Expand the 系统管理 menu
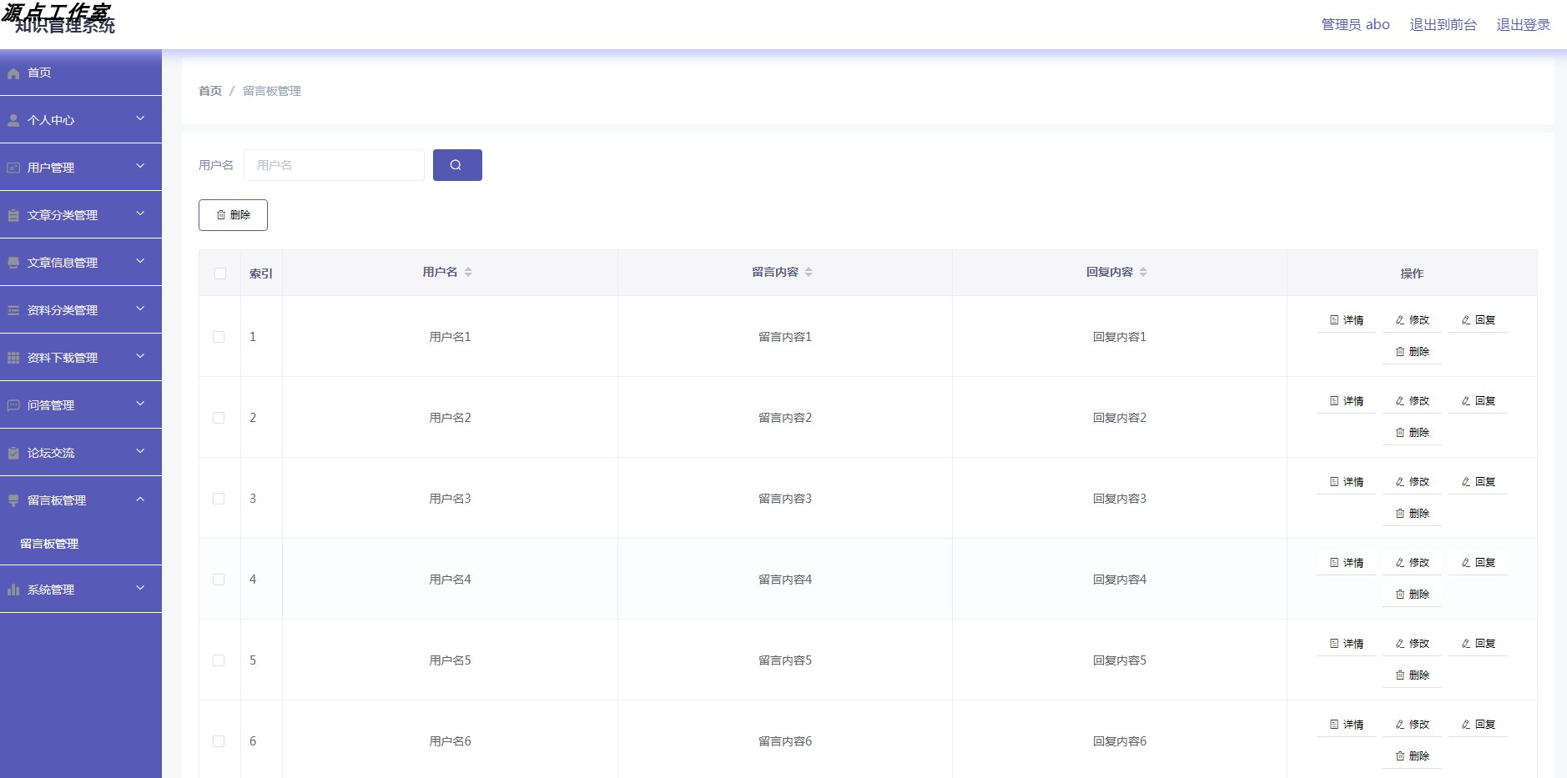The image size is (1567, 778). (x=80, y=589)
